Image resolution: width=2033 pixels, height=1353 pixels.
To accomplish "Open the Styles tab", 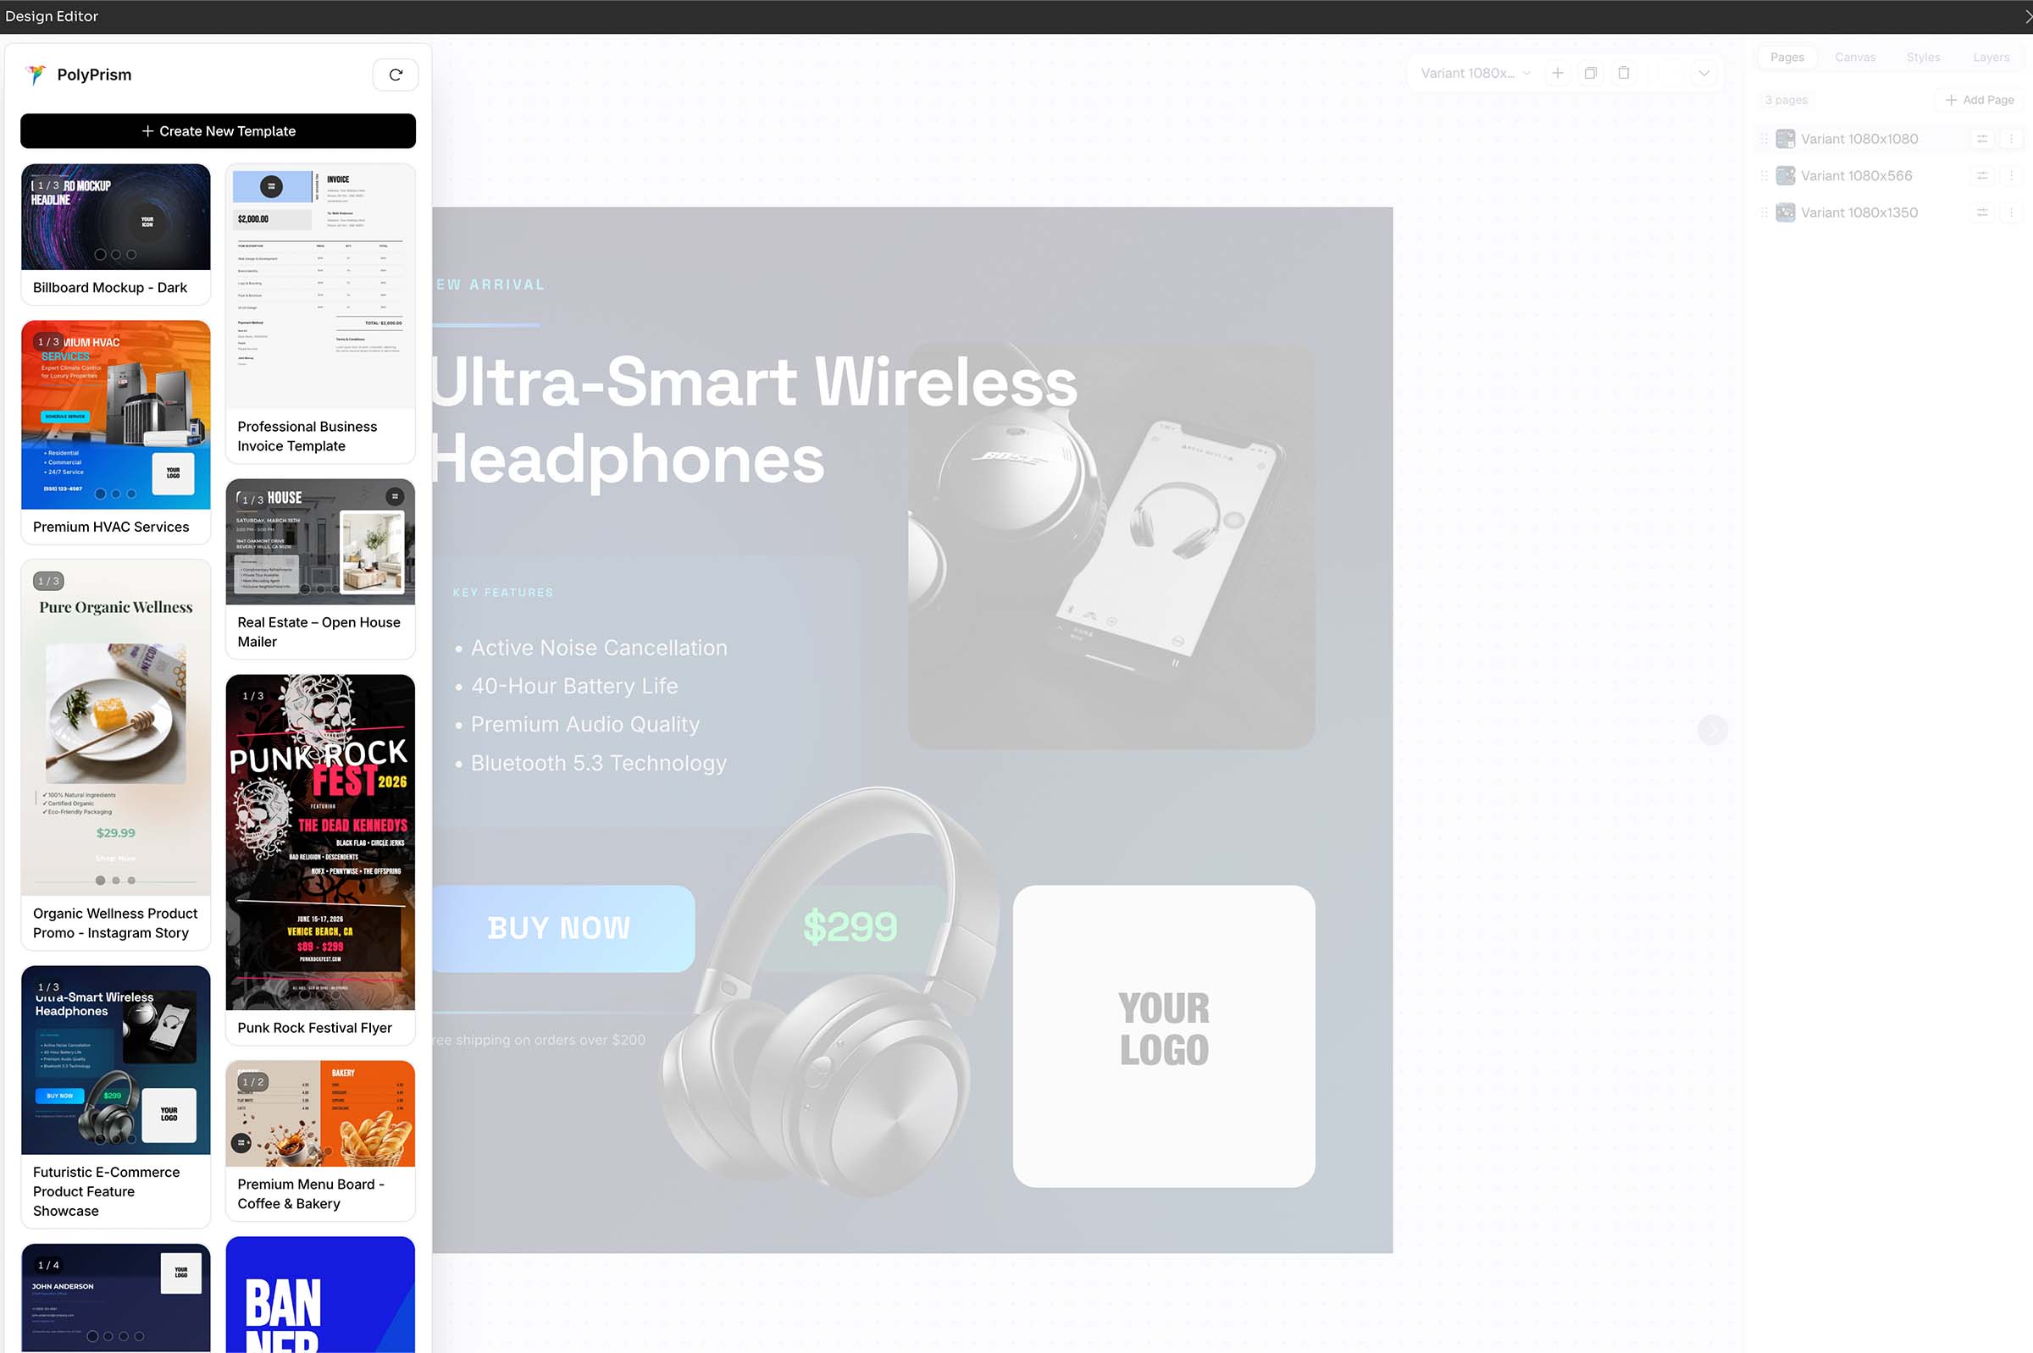I will coord(1923,58).
